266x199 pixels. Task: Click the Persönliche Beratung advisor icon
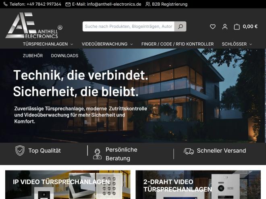click(x=97, y=154)
